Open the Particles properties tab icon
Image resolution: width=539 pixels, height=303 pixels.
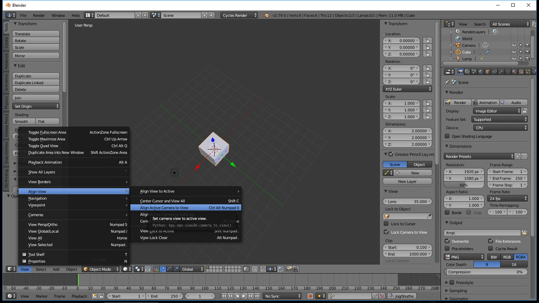tap(527, 72)
